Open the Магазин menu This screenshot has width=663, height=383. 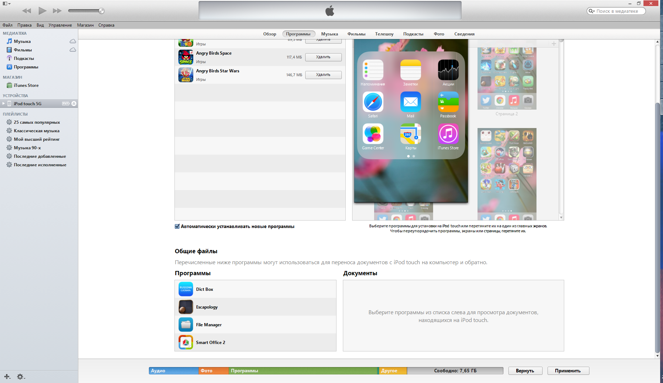[85, 25]
